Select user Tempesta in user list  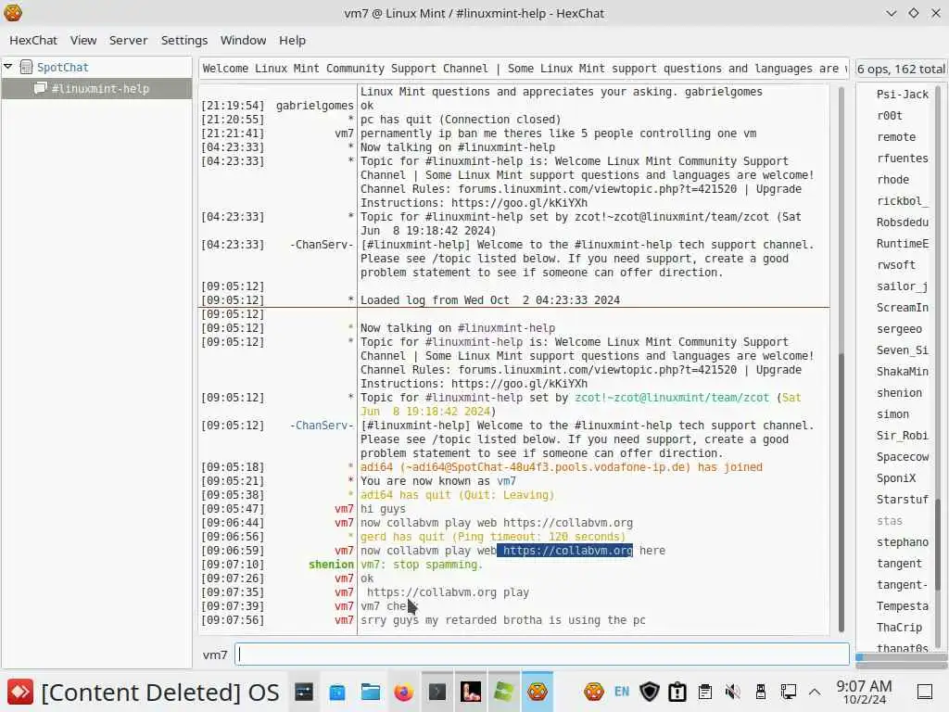902,606
